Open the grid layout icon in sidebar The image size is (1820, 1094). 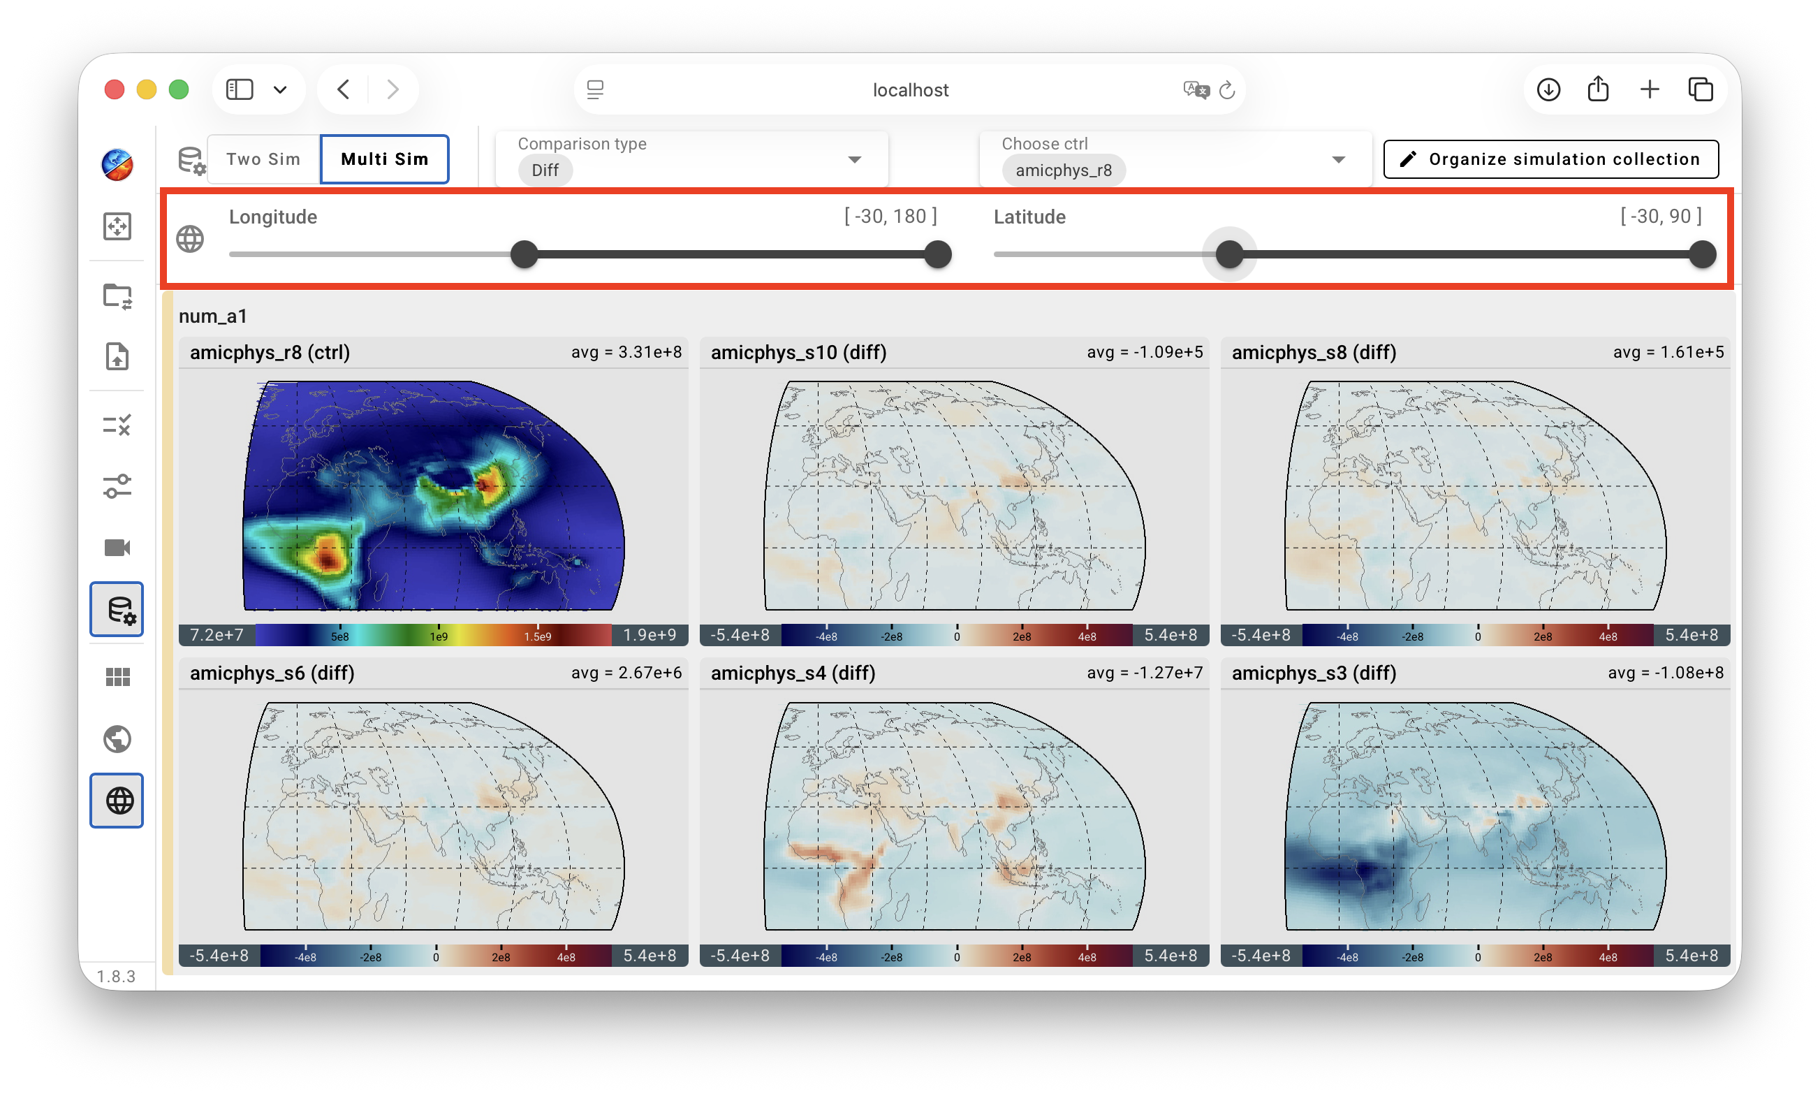117,677
